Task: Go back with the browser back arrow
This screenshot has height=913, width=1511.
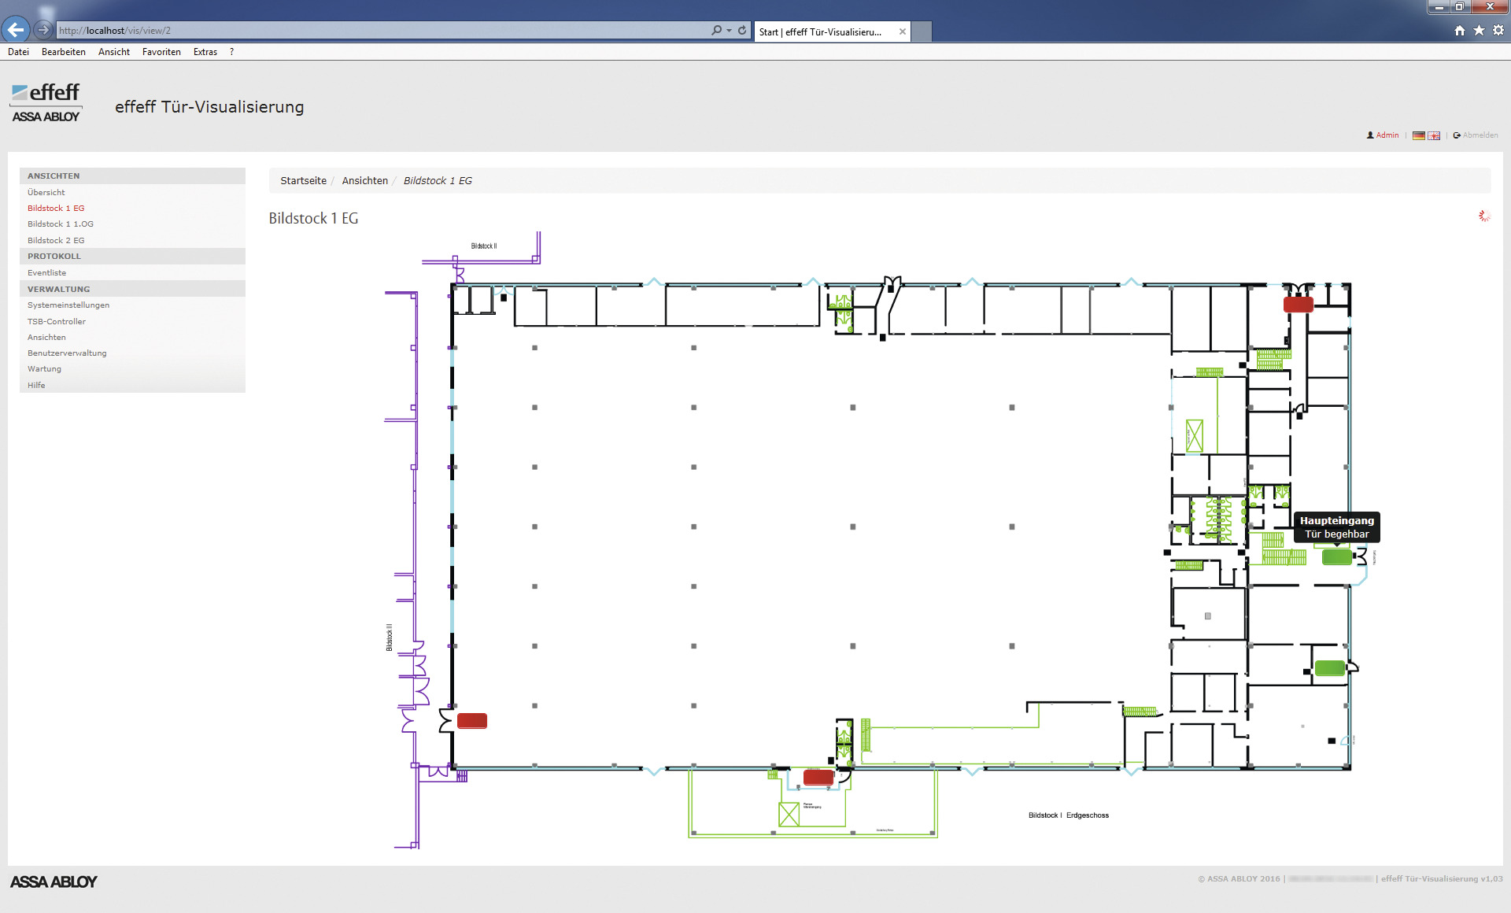Action: pos(16,30)
